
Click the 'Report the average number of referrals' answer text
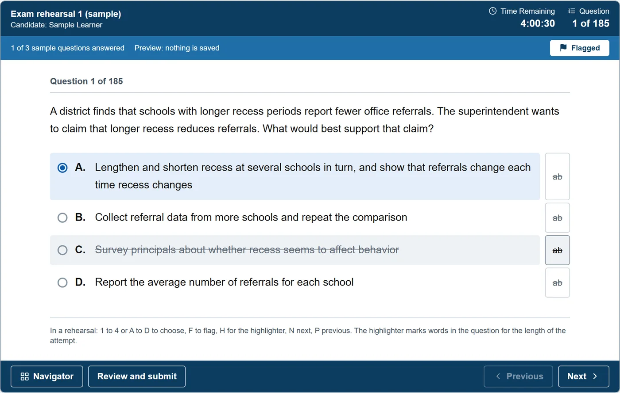(224, 282)
